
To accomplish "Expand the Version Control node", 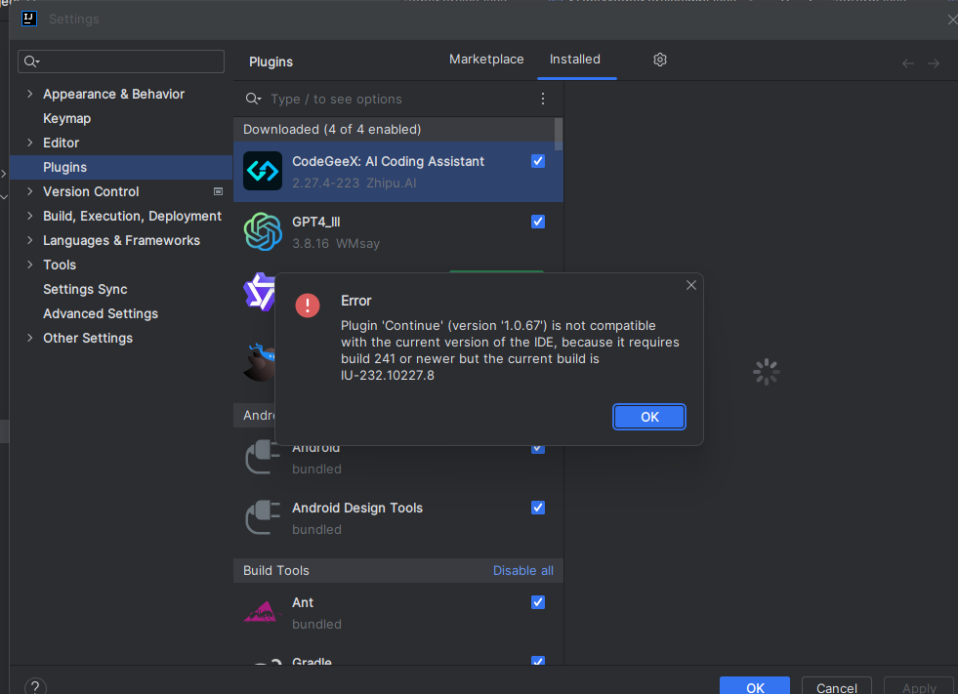I will pyautogui.click(x=30, y=192).
